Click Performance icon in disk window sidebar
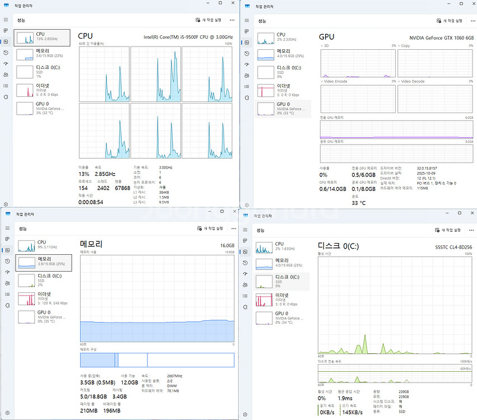Viewport: 477px width, 420px height. [246, 252]
